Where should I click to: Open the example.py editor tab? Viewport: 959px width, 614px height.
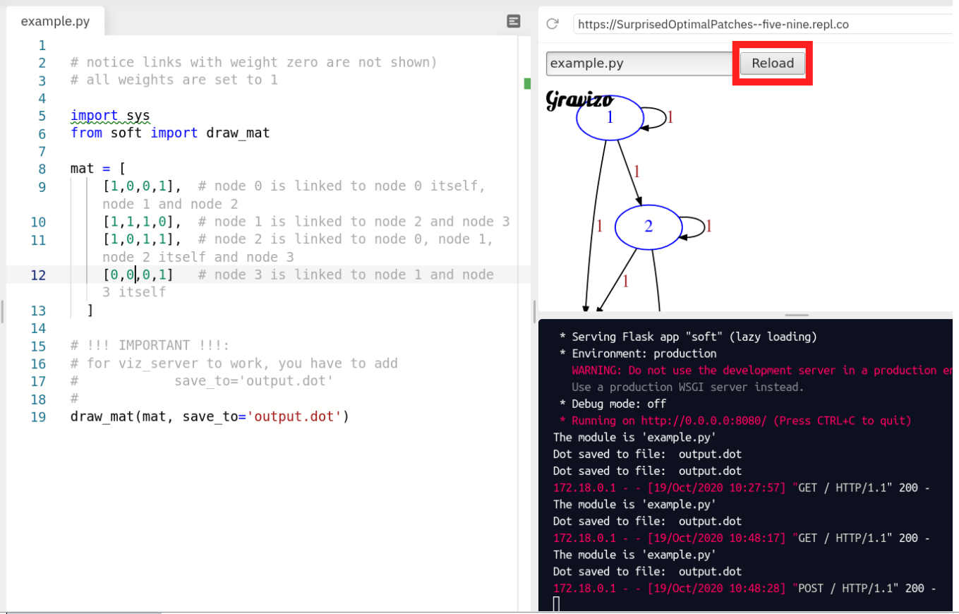55,21
